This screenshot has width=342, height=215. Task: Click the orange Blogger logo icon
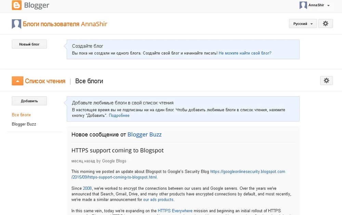16,5
